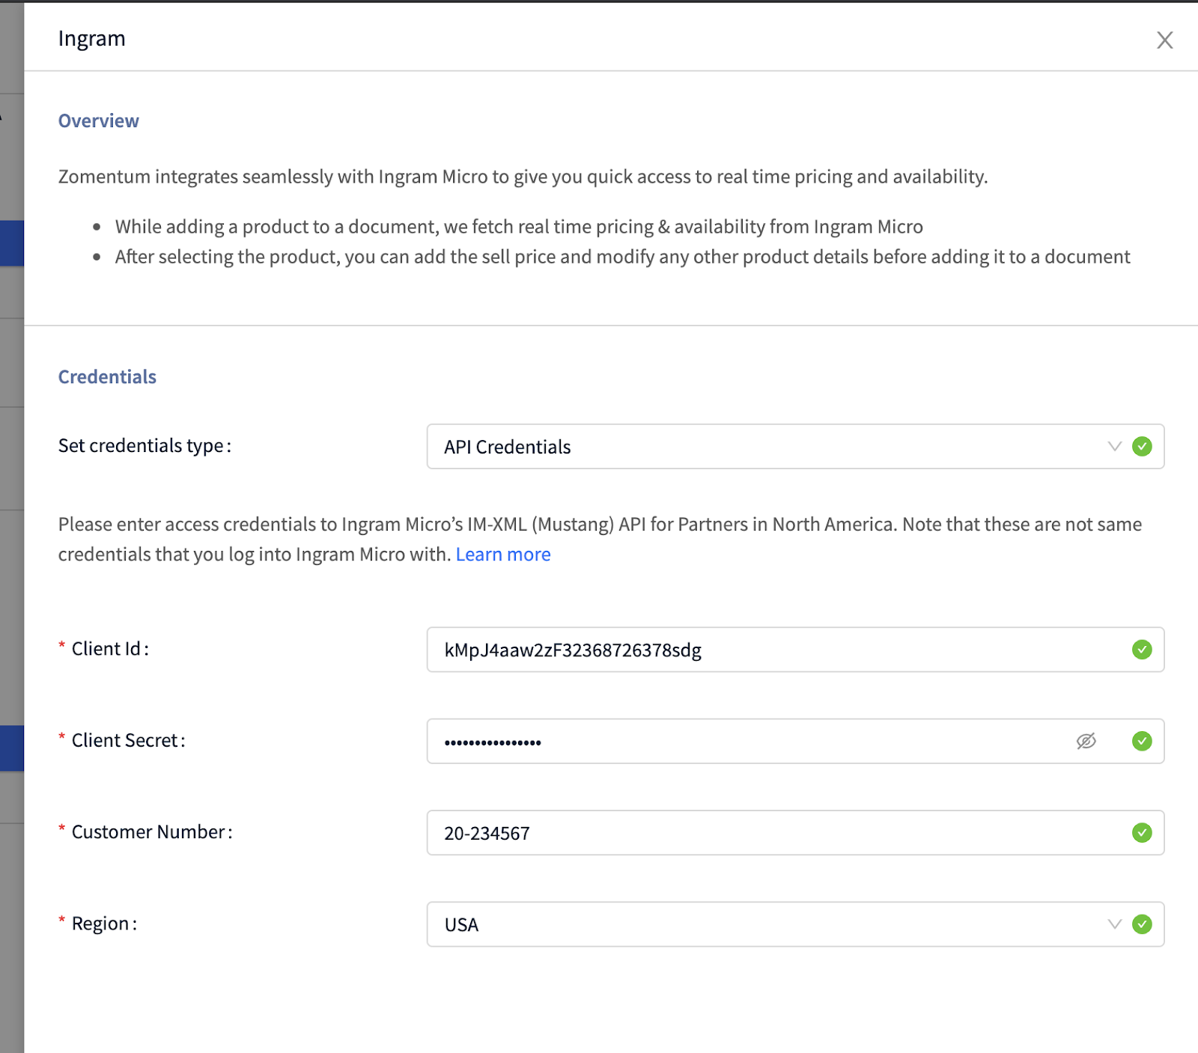The height and width of the screenshot is (1053, 1198).
Task: Click the Overview section heading
Action: pos(99,120)
